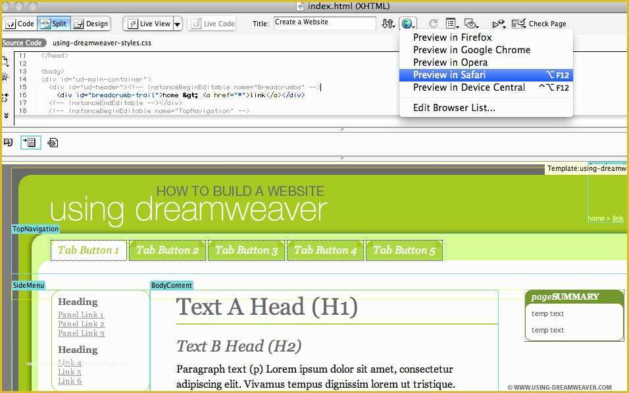Click the Template:using-dreamw label

[586, 168]
